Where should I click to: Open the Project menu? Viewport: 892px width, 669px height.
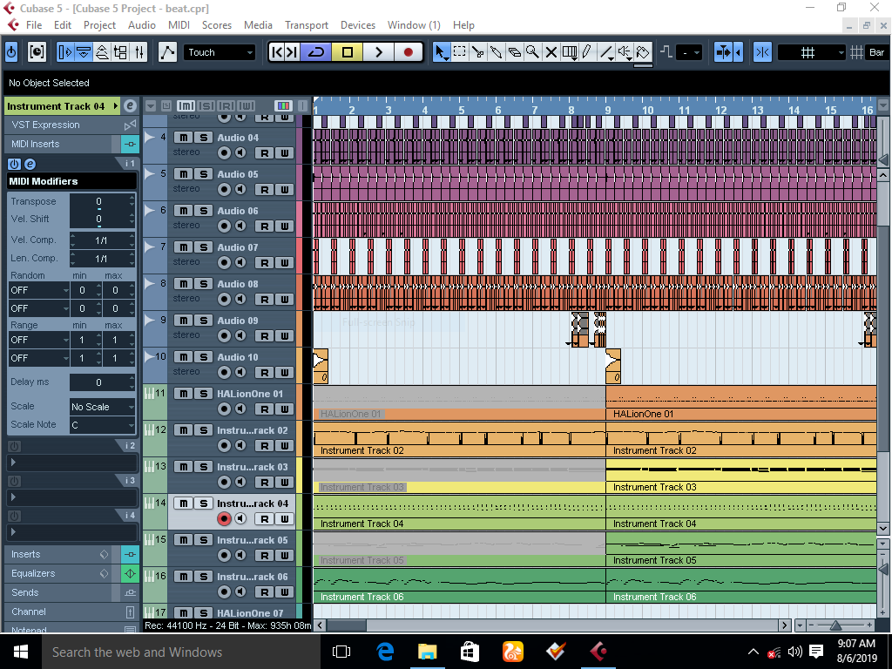[x=99, y=25]
